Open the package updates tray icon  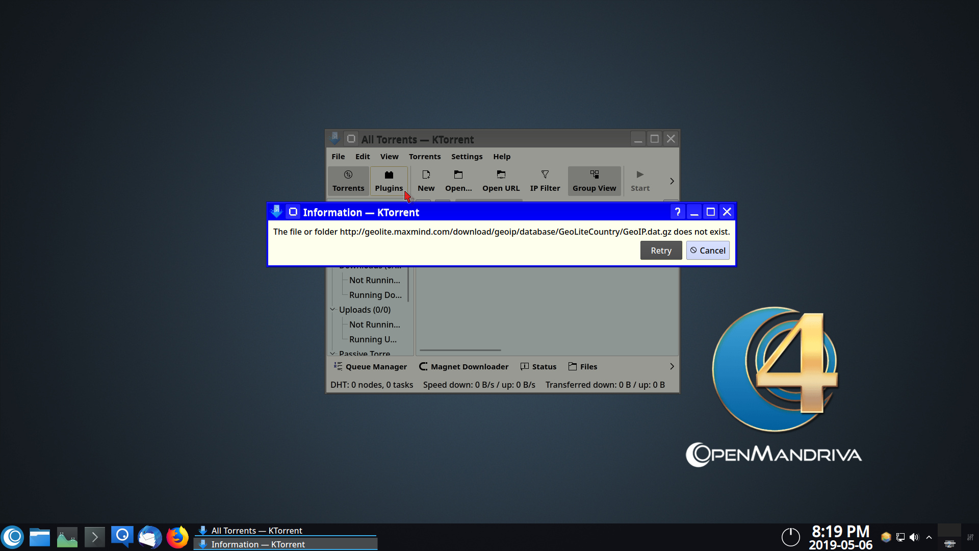[886, 537]
